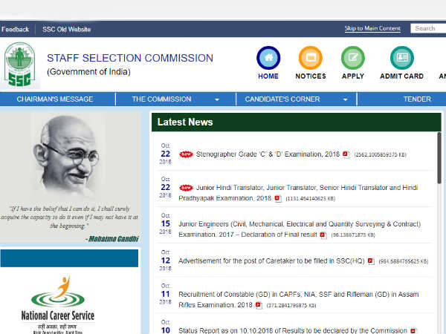Click the Apply pencil icon
Screen dimensions: 446x334
353,58
